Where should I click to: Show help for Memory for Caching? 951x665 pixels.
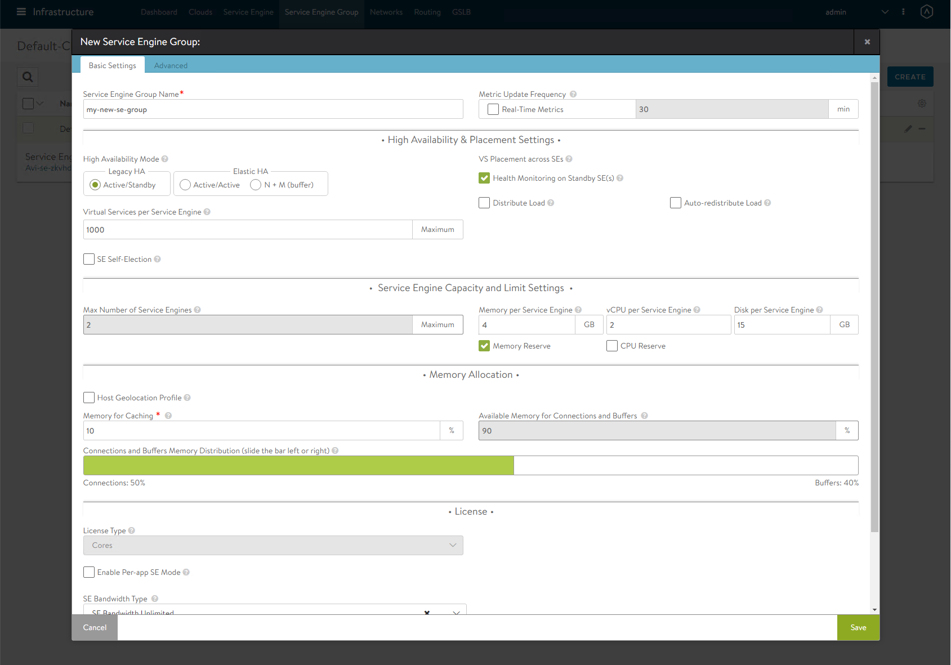[x=168, y=416]
